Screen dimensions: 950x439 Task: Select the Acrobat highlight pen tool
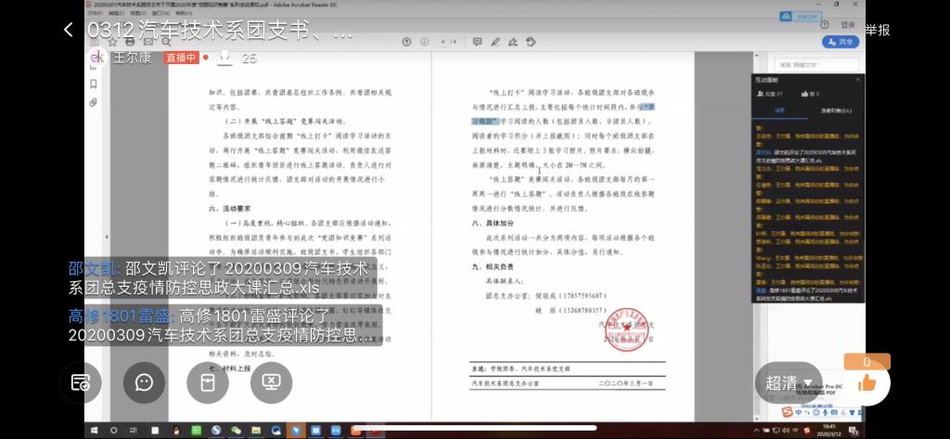496,42
